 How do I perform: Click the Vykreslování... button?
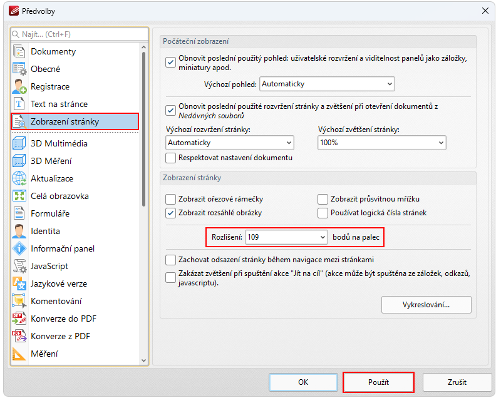(426, 305)
